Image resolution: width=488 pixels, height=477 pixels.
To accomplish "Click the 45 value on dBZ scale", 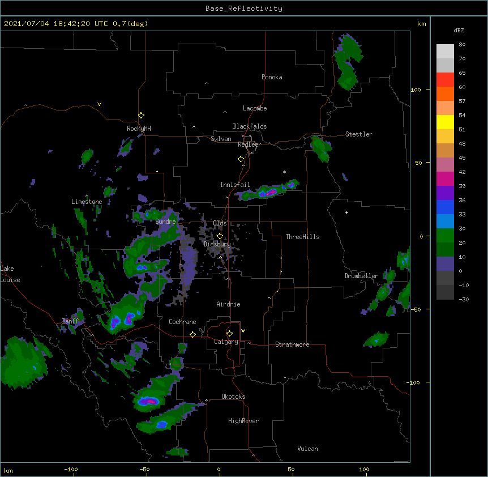I will click(462, 157).
